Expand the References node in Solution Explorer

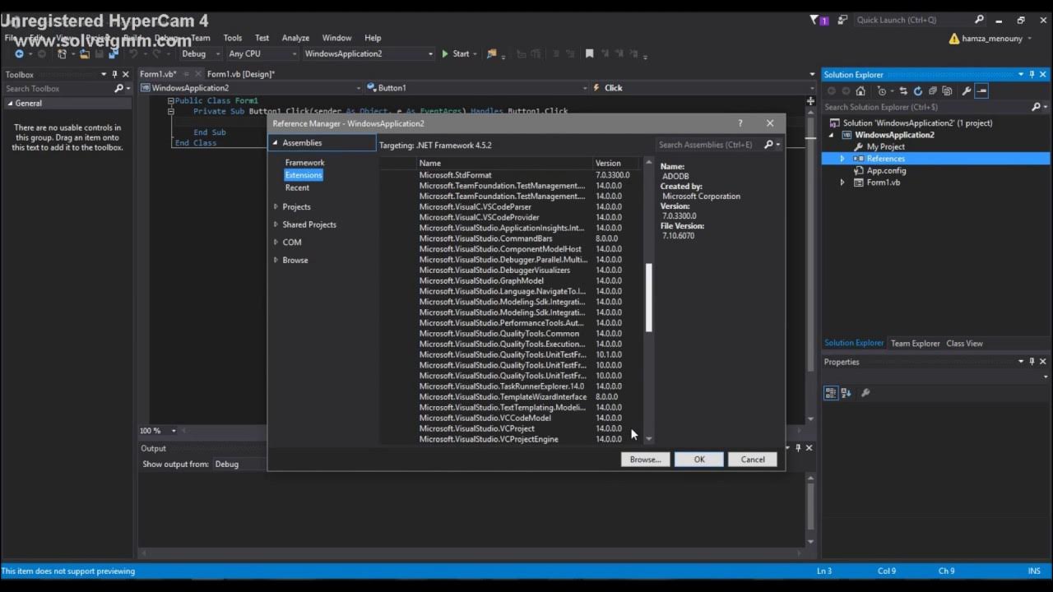(842, 159)
